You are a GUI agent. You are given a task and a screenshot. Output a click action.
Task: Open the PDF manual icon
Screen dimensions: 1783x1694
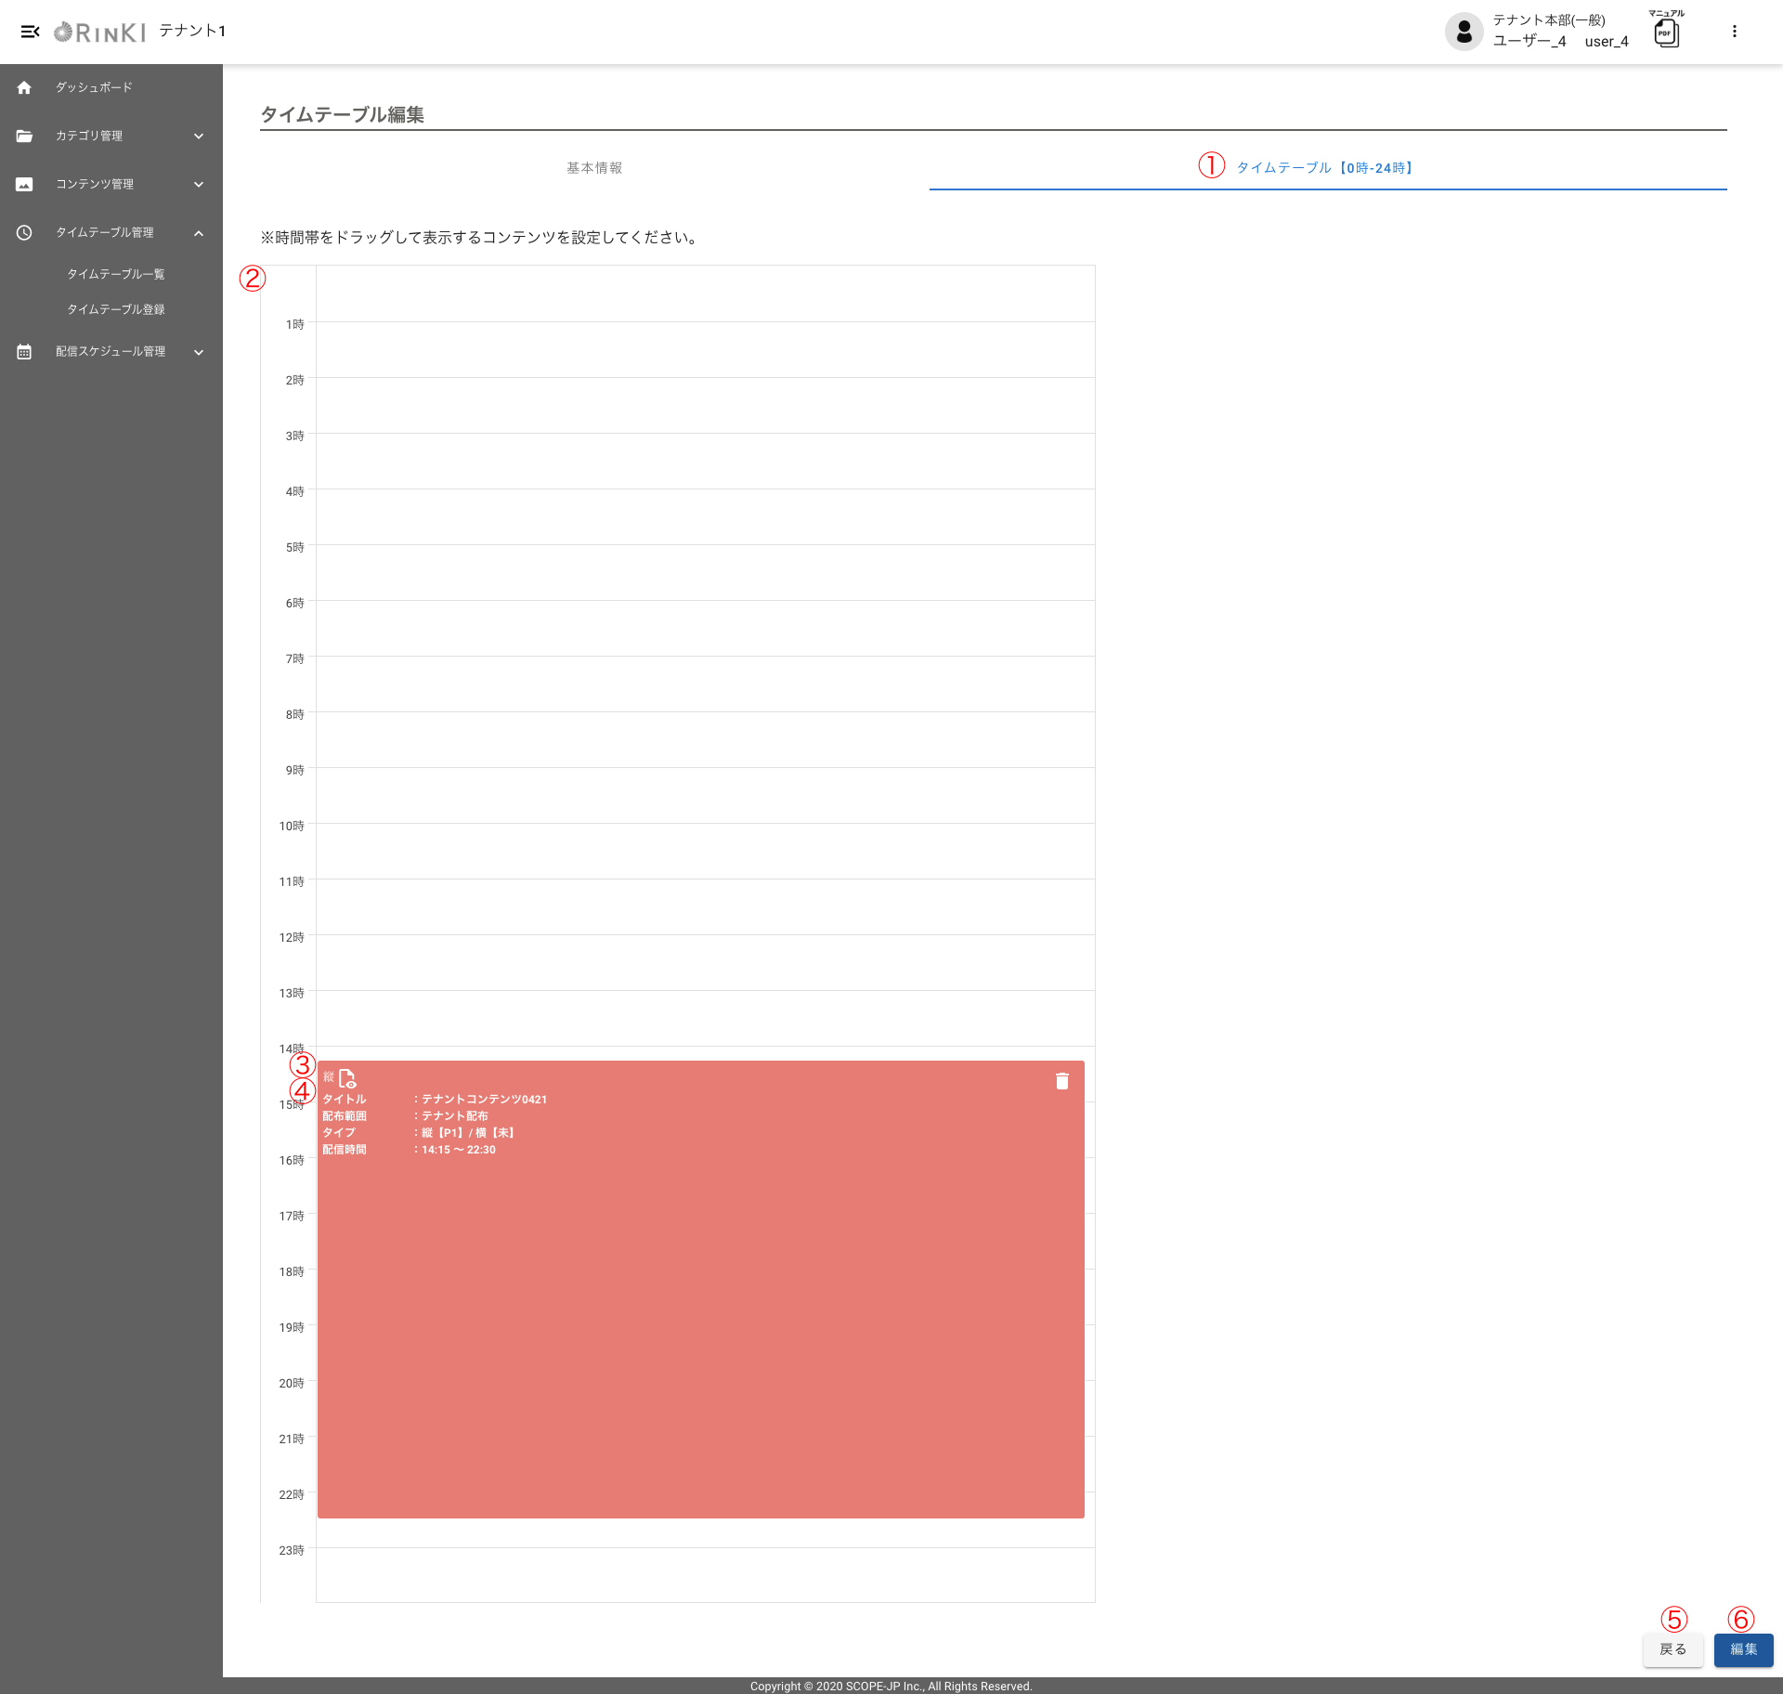1666,33
